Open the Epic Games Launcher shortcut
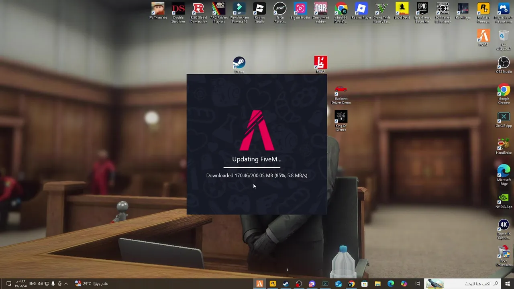Screen dimensions: 514x289 (x=422, y=13)
